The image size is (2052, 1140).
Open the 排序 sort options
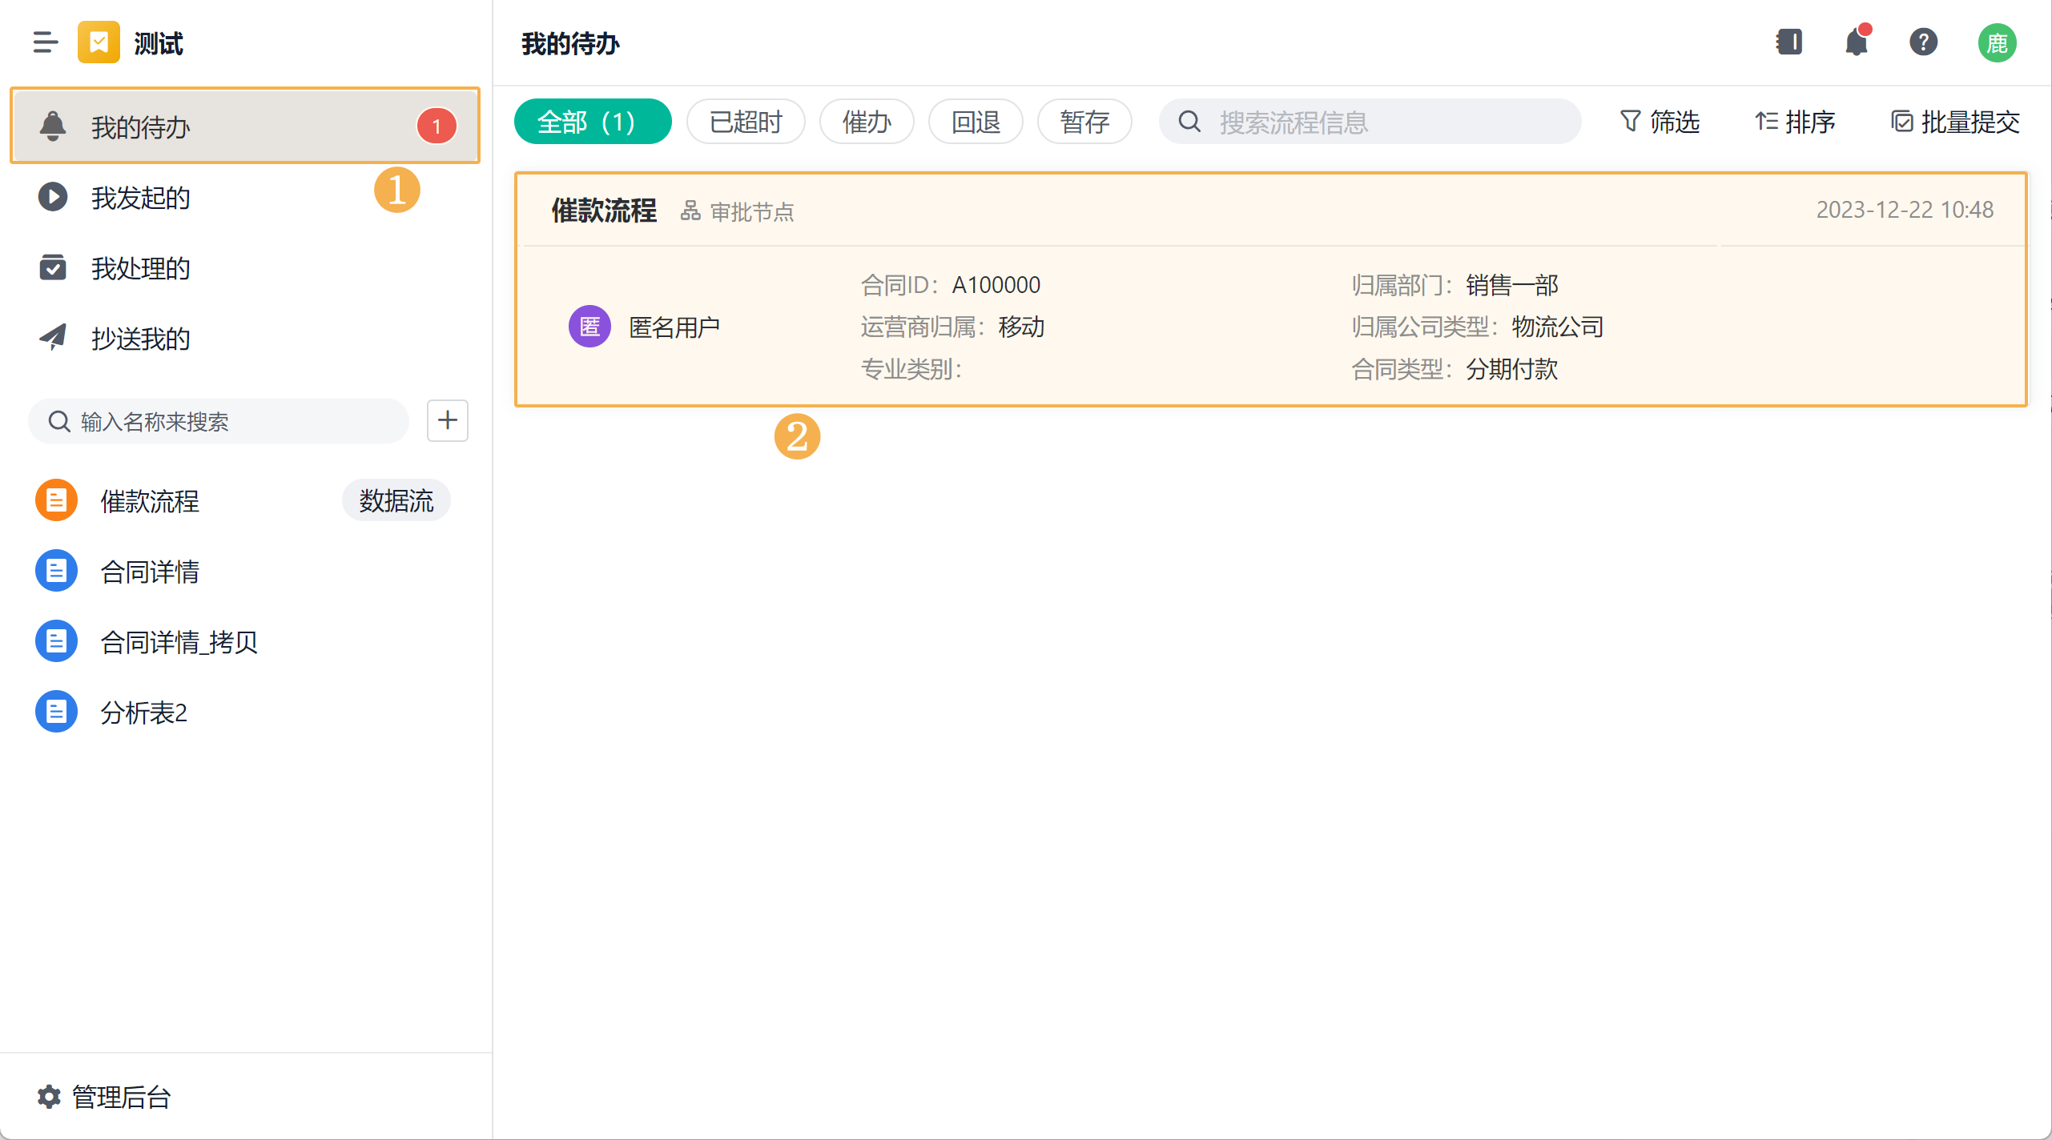tap(1794, 122)
